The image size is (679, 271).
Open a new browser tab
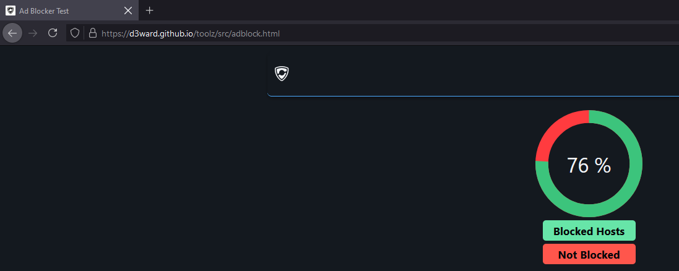tap(149, 11)
